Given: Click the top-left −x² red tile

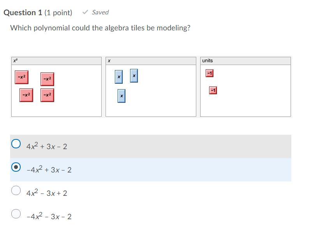Looking at the screenshot, I should pyautogui.click(x=21, y=77).
